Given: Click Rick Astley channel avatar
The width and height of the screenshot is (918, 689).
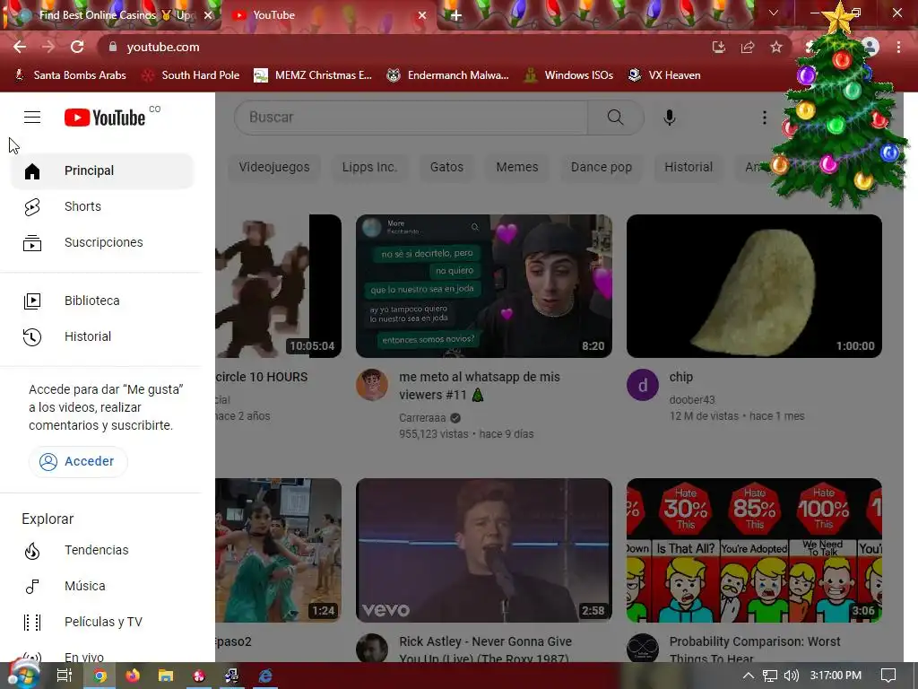Looking at the screenshot, I should point(372,649).
